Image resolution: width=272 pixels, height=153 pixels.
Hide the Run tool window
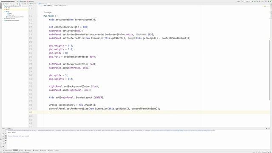[269, 128]
